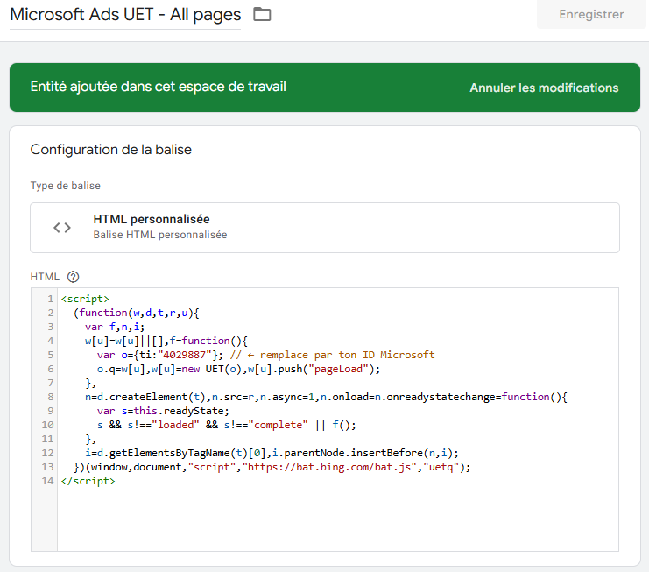Click the 'Balise HTML personnalisée' subtitle
Viewport: 649px width, 572px height.
[x=160, y=235]
